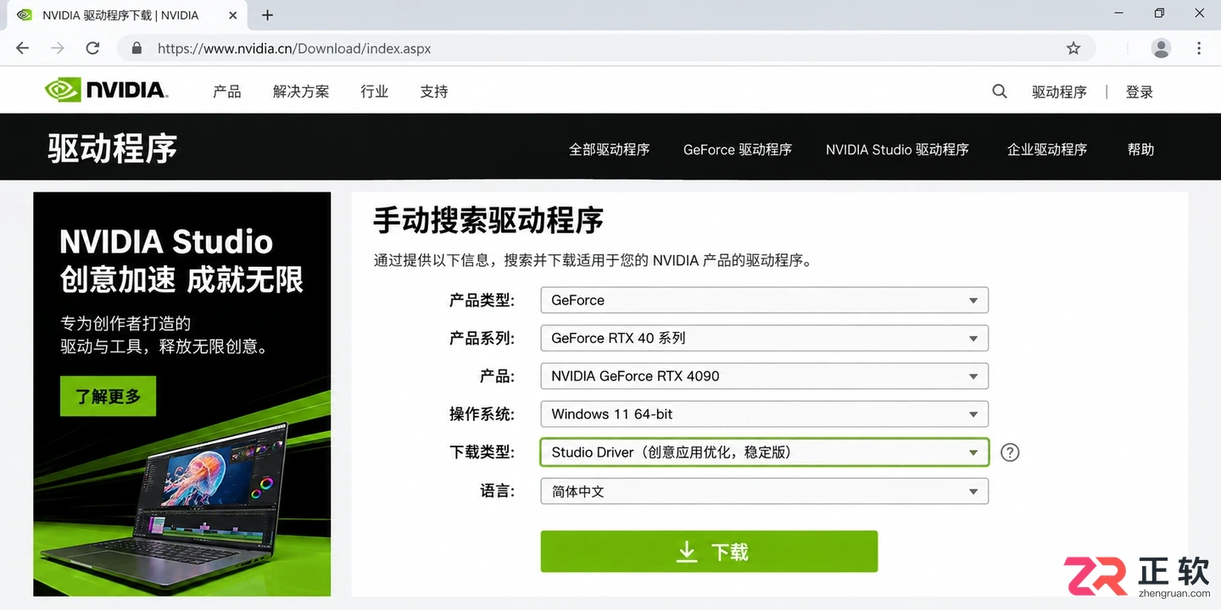Screen dimensions: 1221x610
Task: Open the 行业 menu
Action: click(x=374, y=91)
